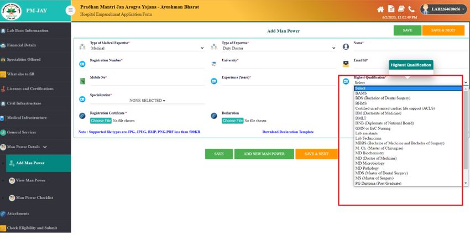Open Medical Infrastructure section

coord(35,118)
